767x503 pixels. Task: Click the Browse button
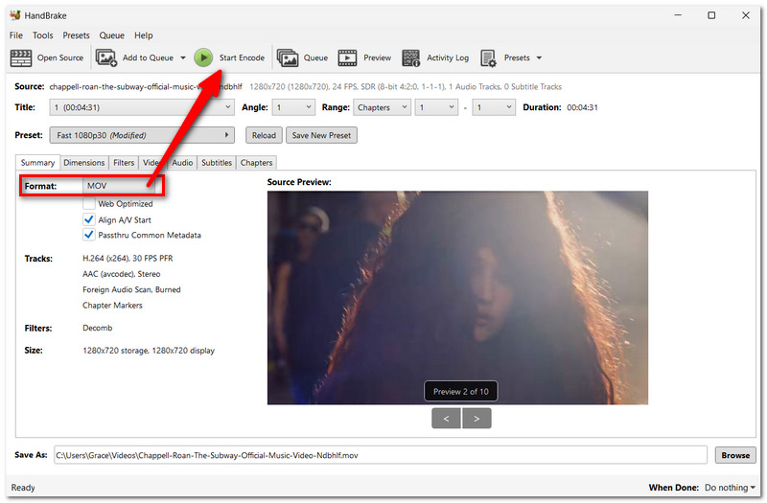735,455
